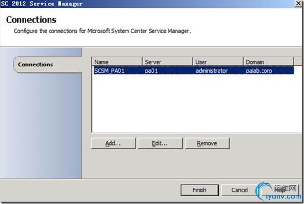Click the User column header
Screen dimensions: 304x204
[218, 62]
